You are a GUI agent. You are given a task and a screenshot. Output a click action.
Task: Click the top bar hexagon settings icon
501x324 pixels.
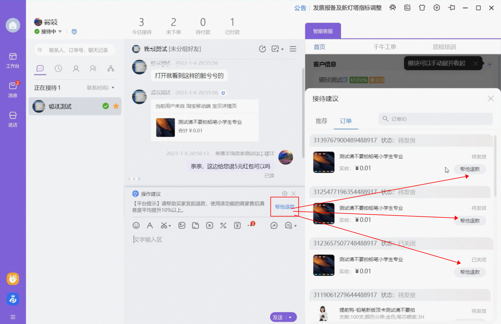[437, 8]
